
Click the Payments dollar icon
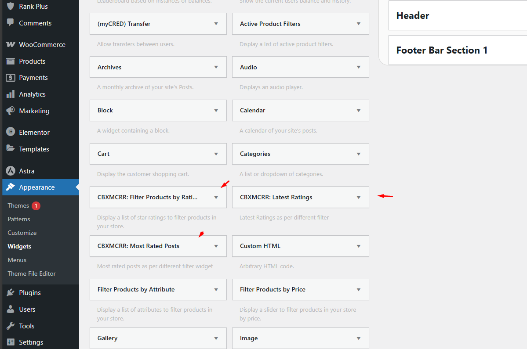click(11, 78)
